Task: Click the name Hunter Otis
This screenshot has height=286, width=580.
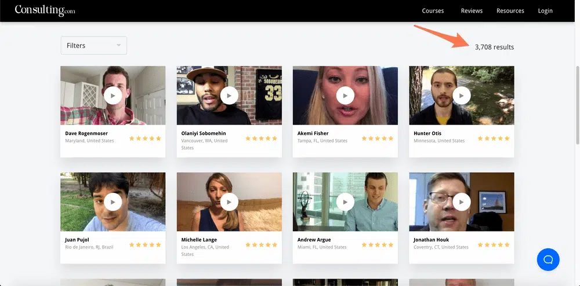Action: 427,133
